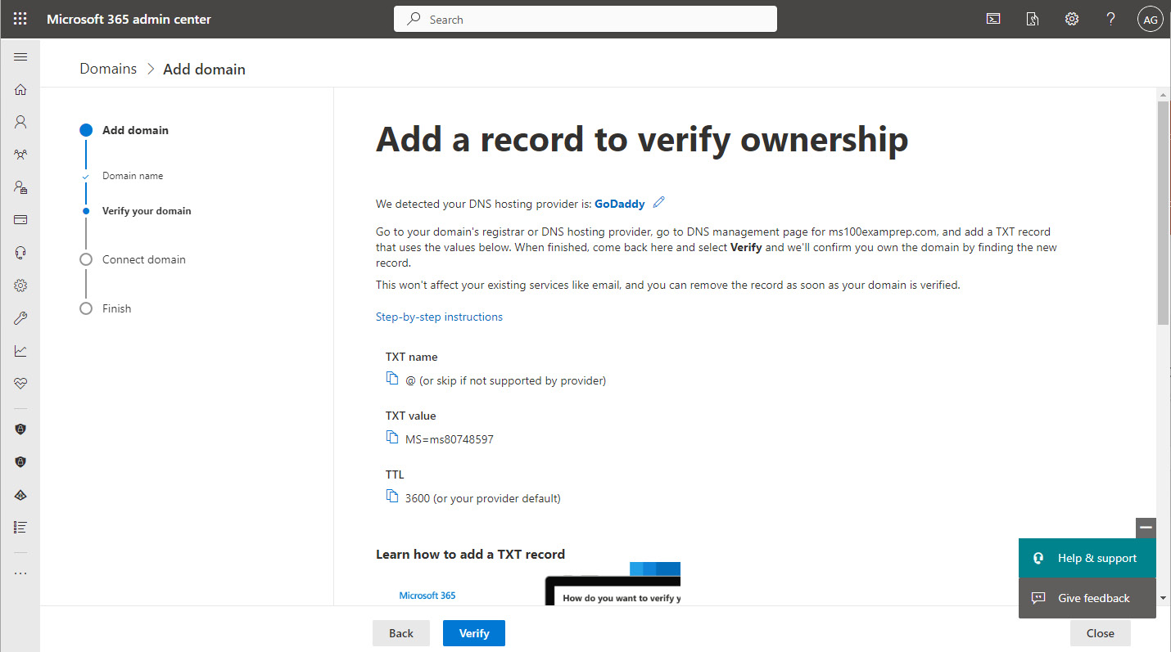Open the Help question mark icon
Screen dimensions: 1171x652
1111,19
